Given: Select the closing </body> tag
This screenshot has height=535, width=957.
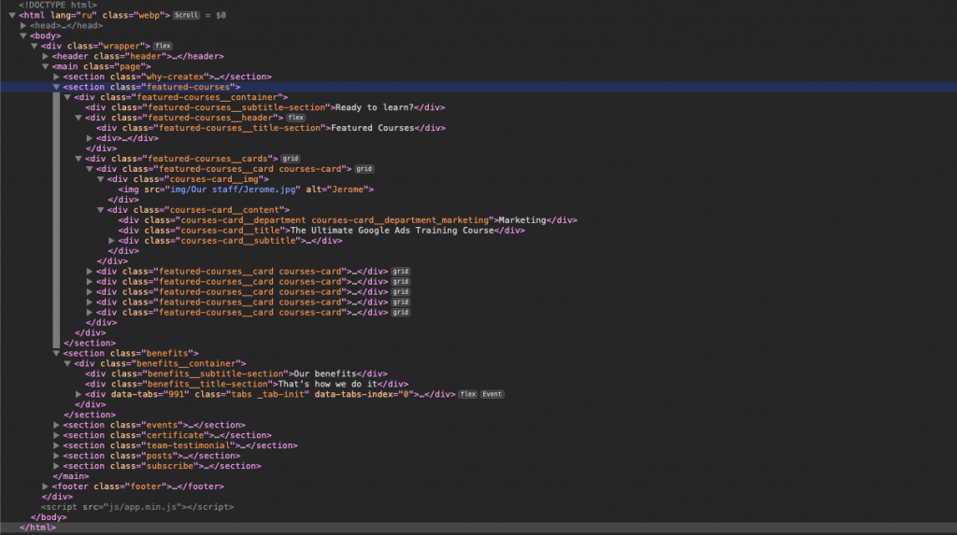Looking at the screenshot, I should coord(49,517).
